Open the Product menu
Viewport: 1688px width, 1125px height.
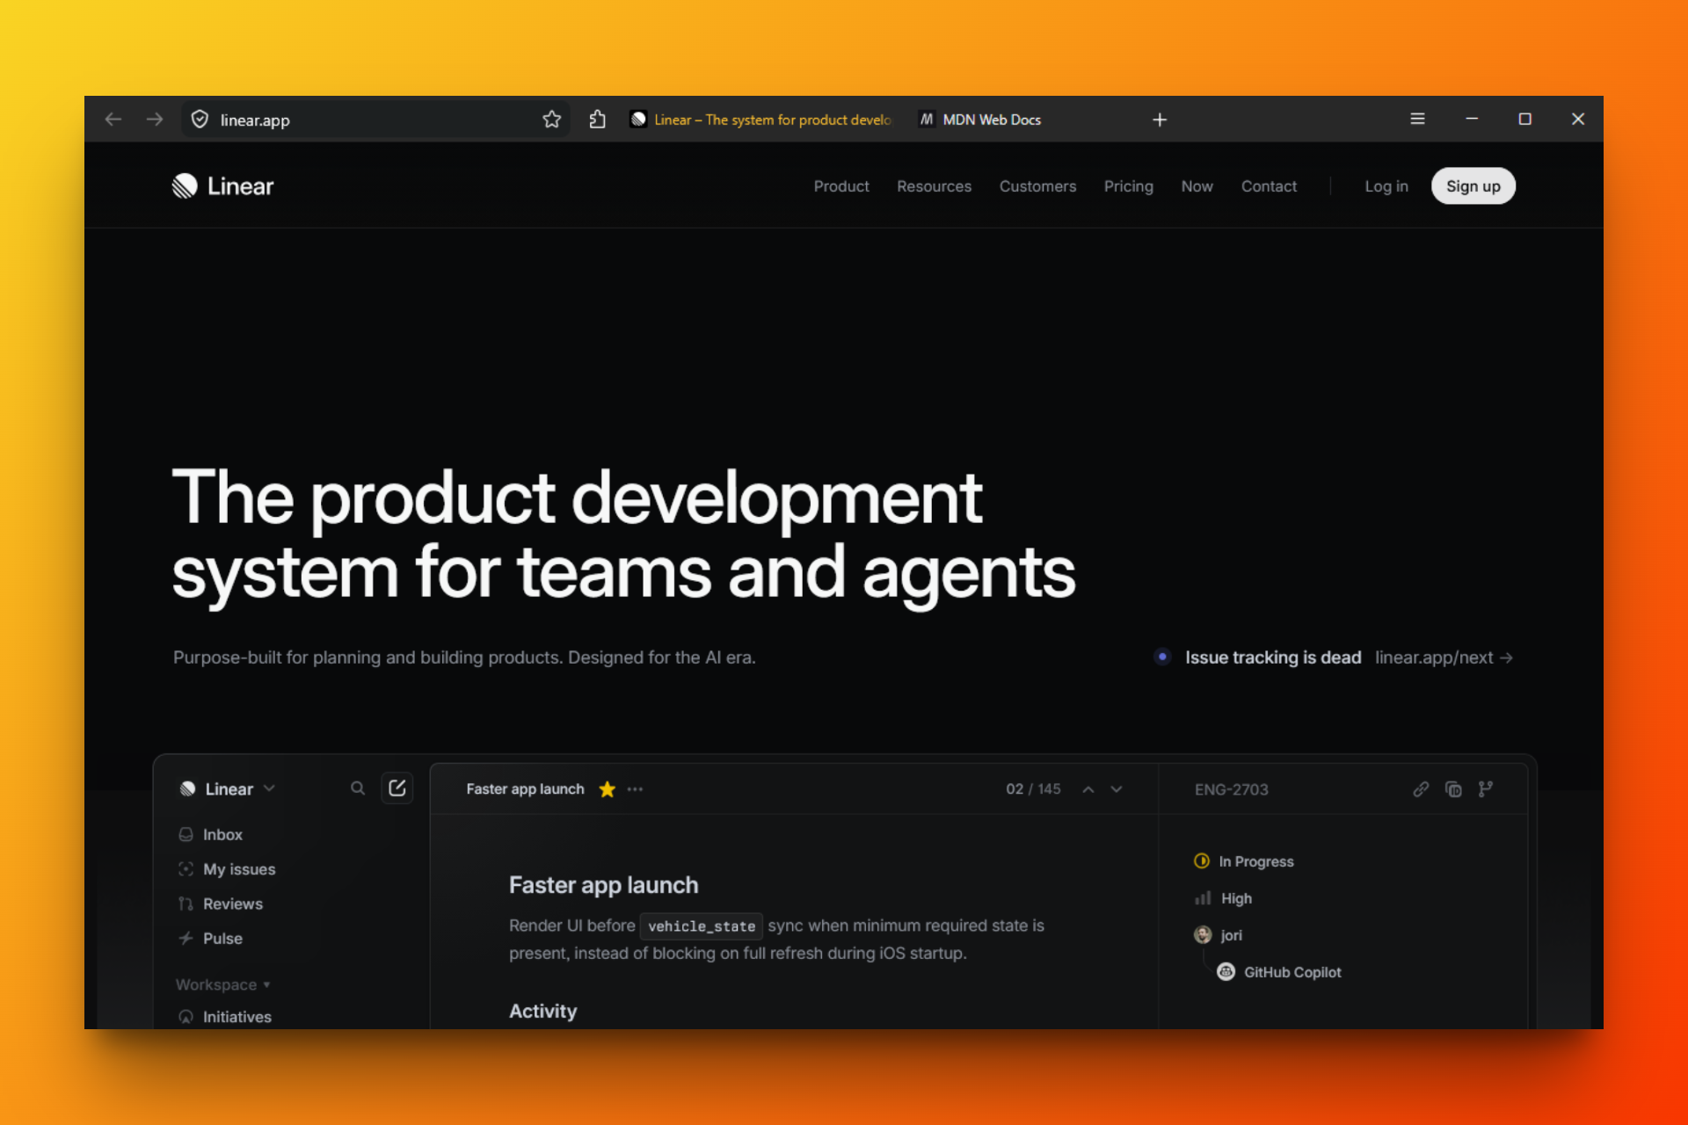tap(841, 186)
